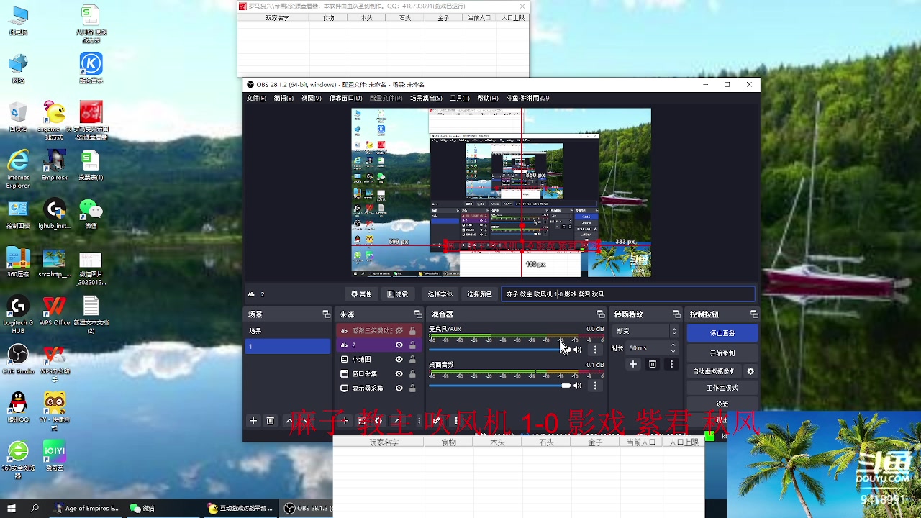Screen dimensions: 921x518
Task: Pop out the 控制按钮 controls dock
Action: click(x=753, y=314)
